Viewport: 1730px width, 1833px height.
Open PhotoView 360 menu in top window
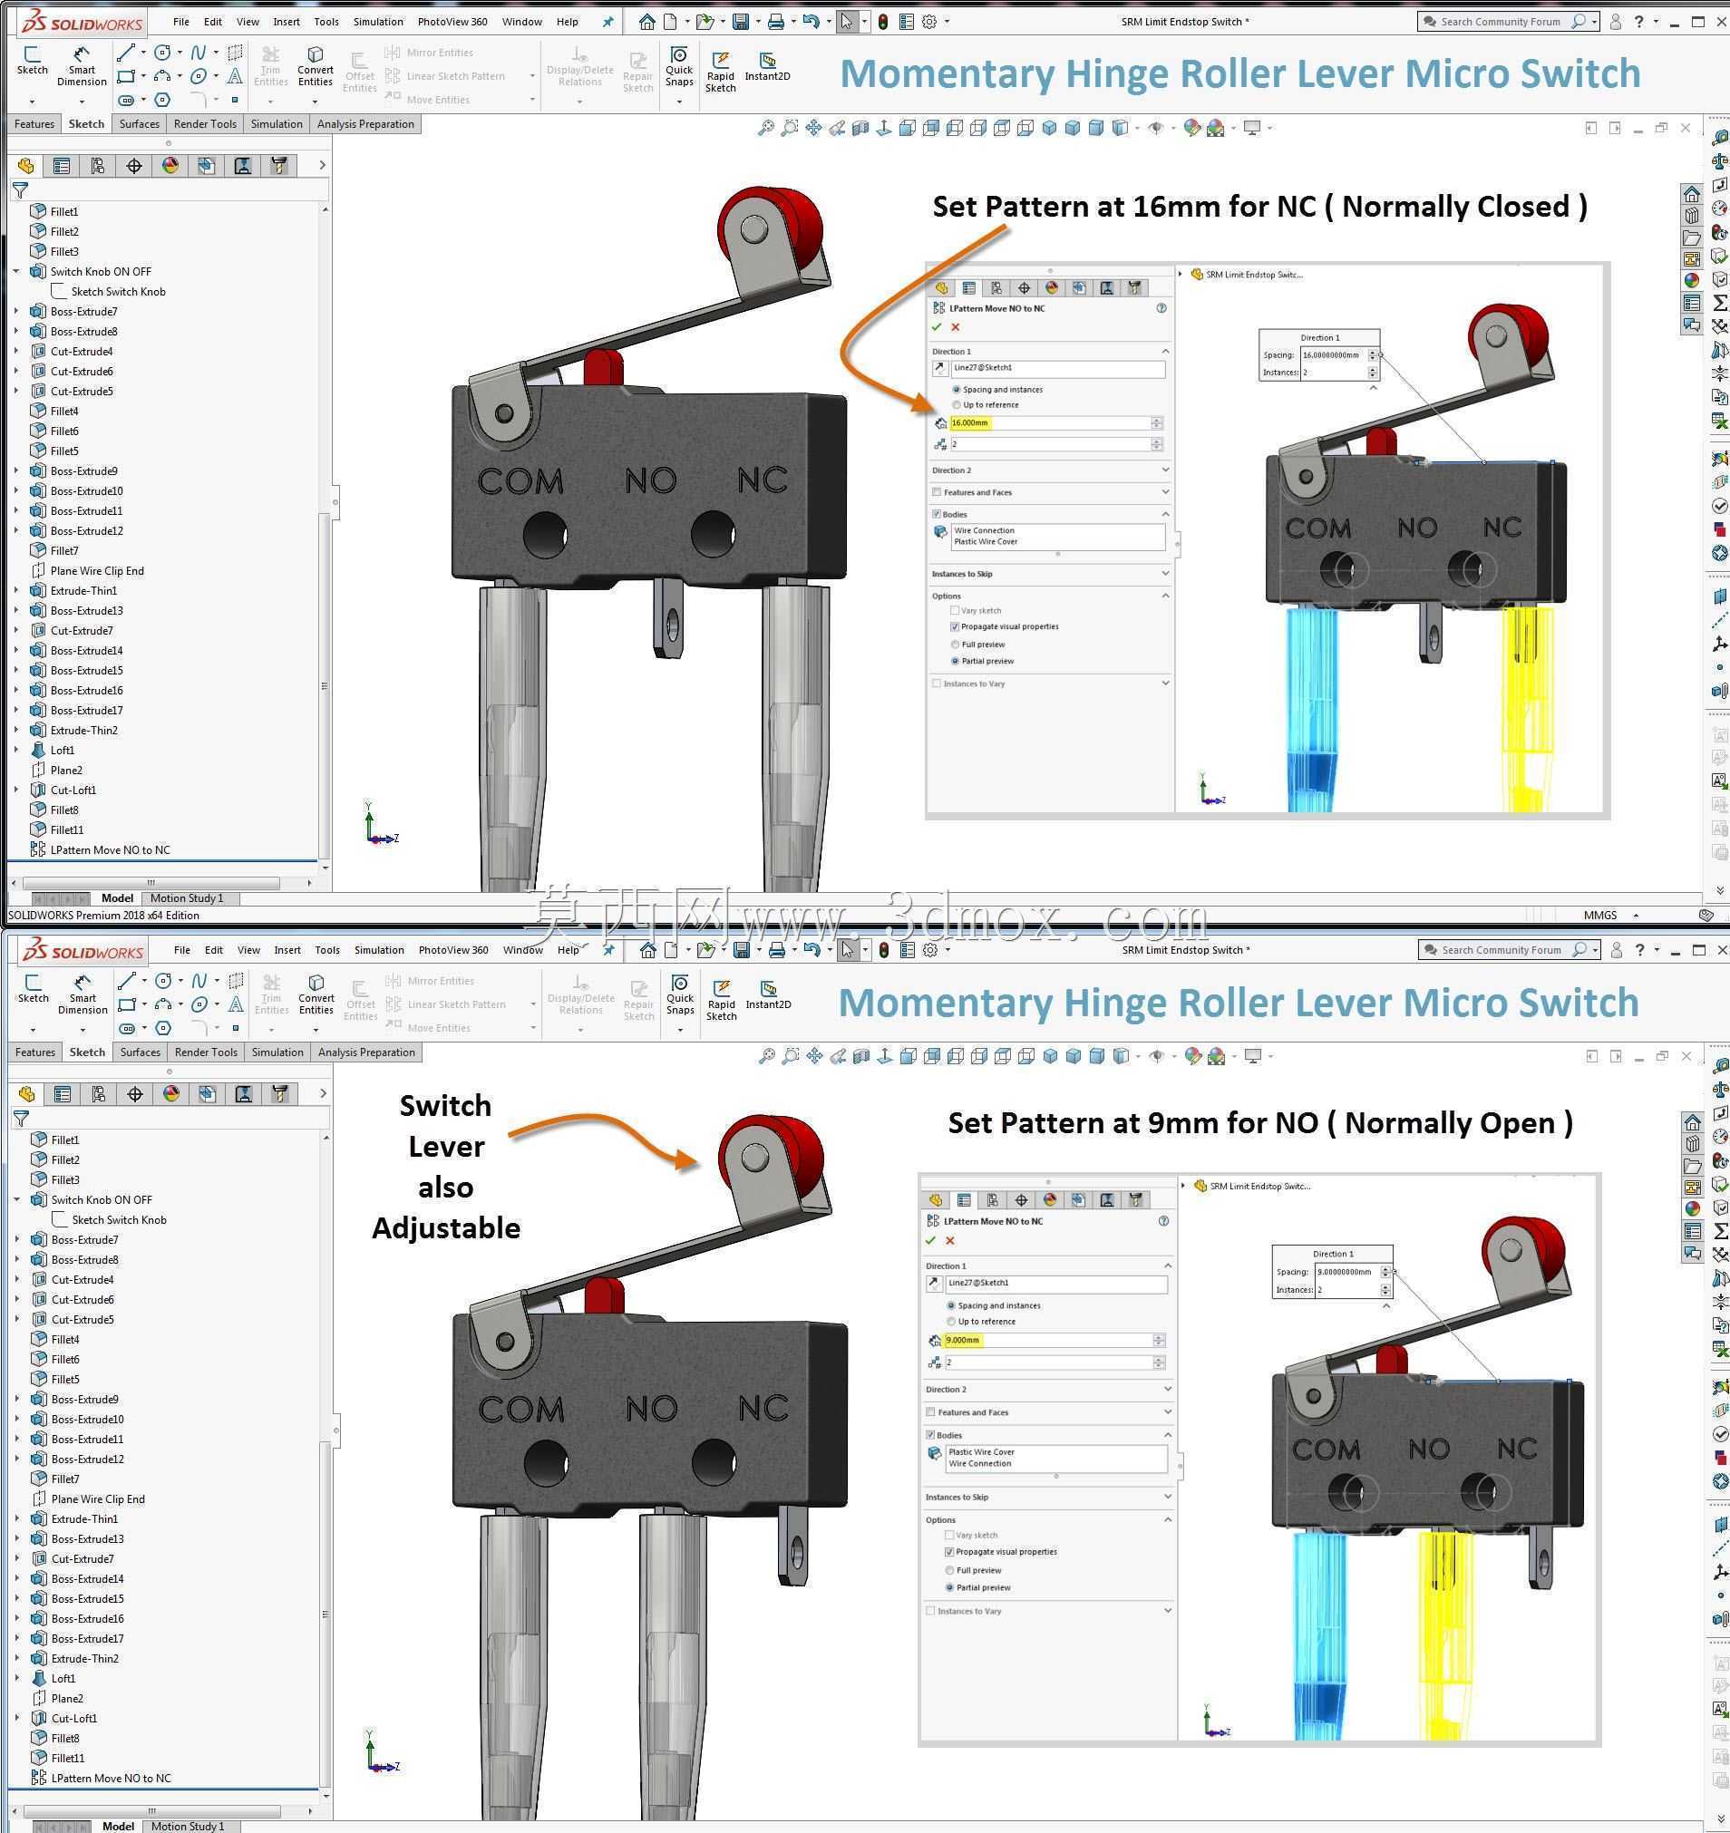tap(452, 21)
